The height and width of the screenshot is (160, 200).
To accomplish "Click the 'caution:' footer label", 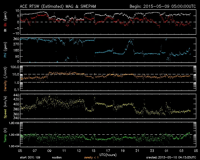I will [57, 157].
